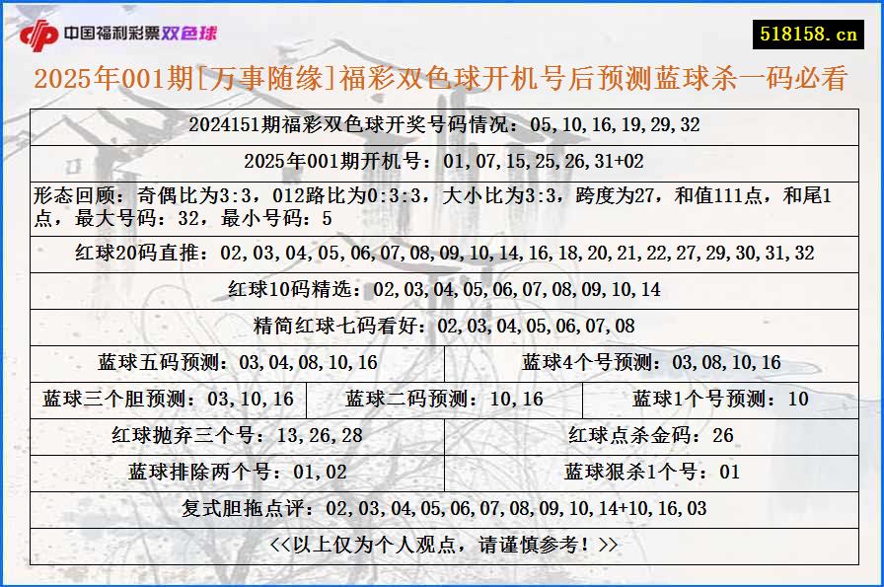Click the disclaimer 请谨慎参考 notice

pos(442,548)
